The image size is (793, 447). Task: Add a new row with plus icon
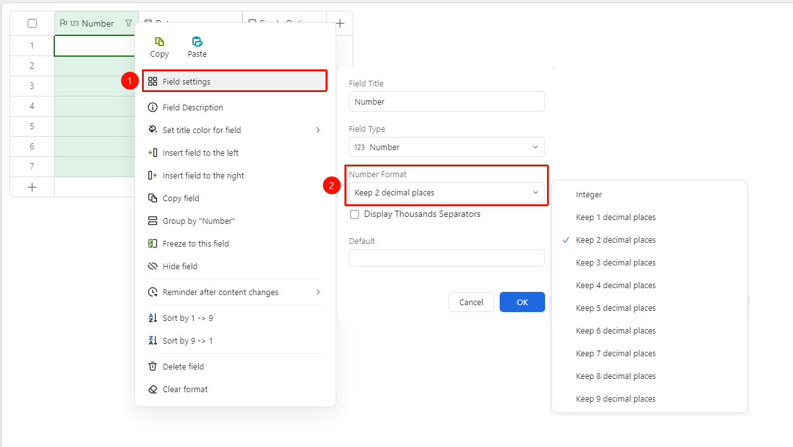click(x=32, y=187)
